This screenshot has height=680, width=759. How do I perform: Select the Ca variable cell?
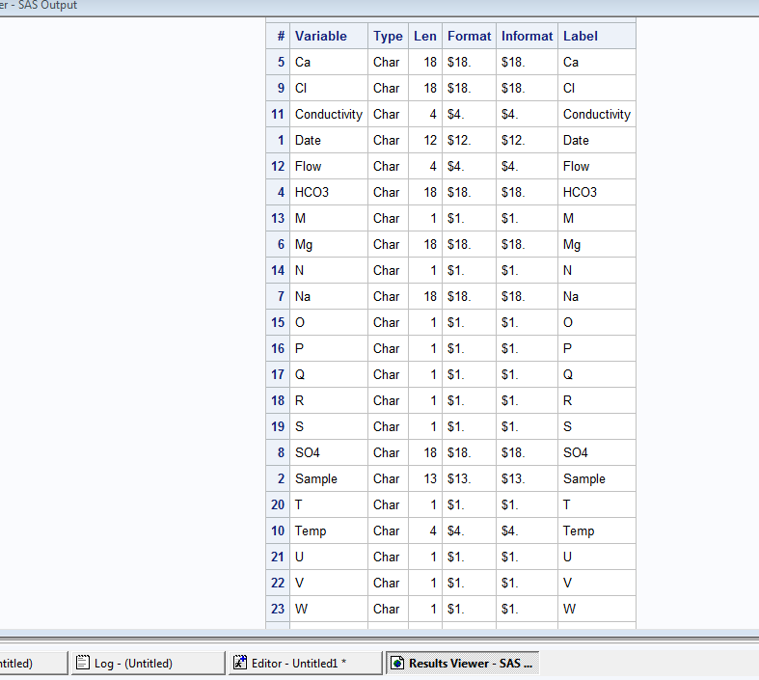point(329,62)
